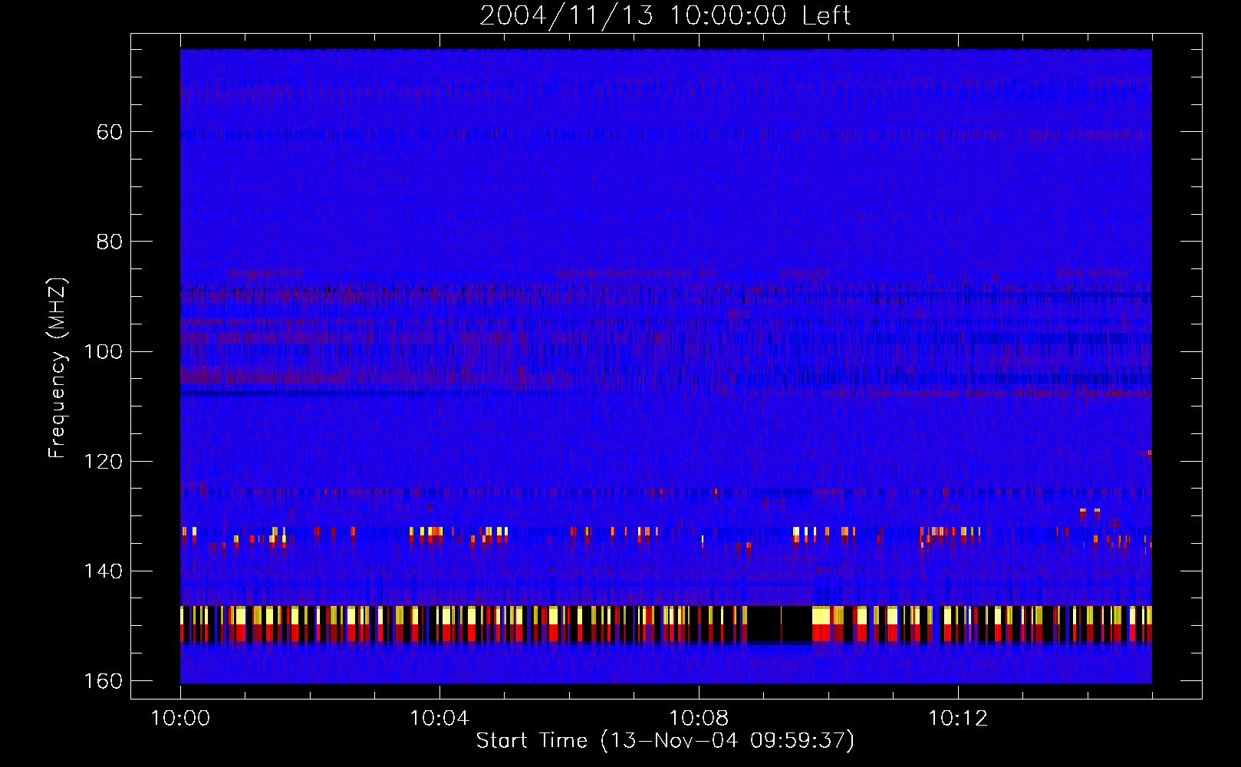
Task: Click the 'Frequency (MHZ)' axis label
Action: tap(58, 368)
